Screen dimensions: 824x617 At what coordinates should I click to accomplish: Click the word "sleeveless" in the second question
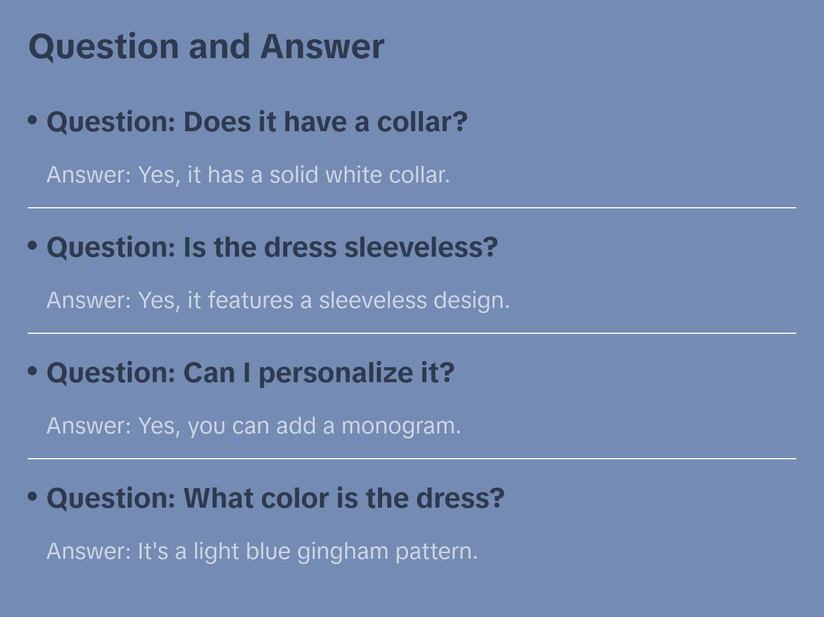point(421,247)
